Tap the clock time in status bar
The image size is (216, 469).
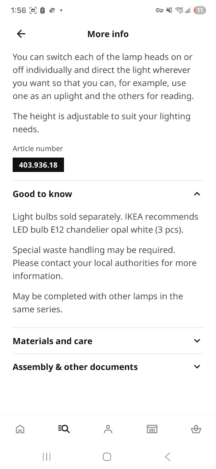tap(18, 10)
